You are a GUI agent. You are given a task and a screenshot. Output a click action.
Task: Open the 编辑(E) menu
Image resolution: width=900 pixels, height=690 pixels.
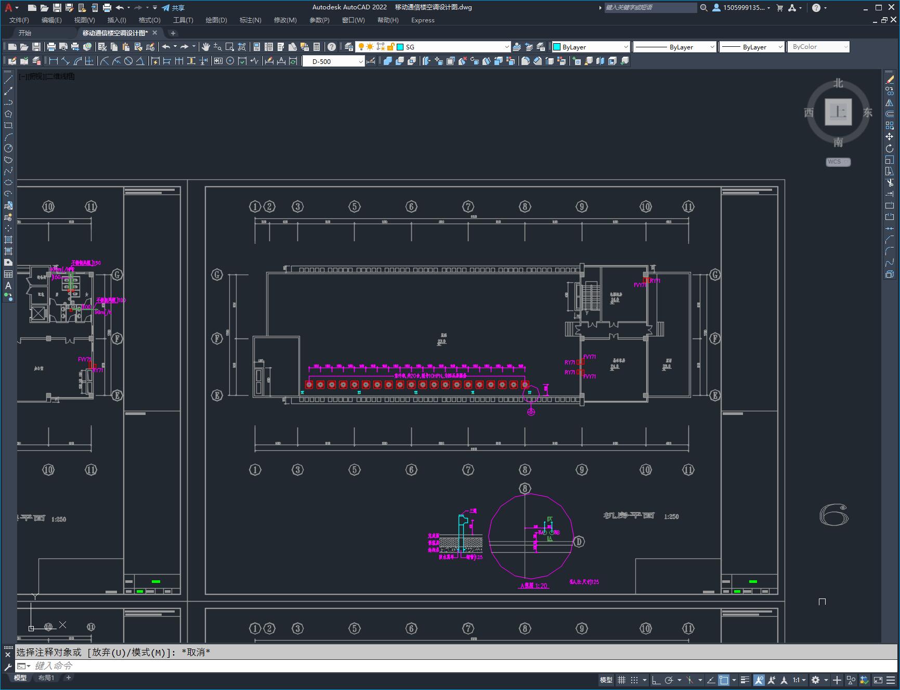(x=51, y=20)
